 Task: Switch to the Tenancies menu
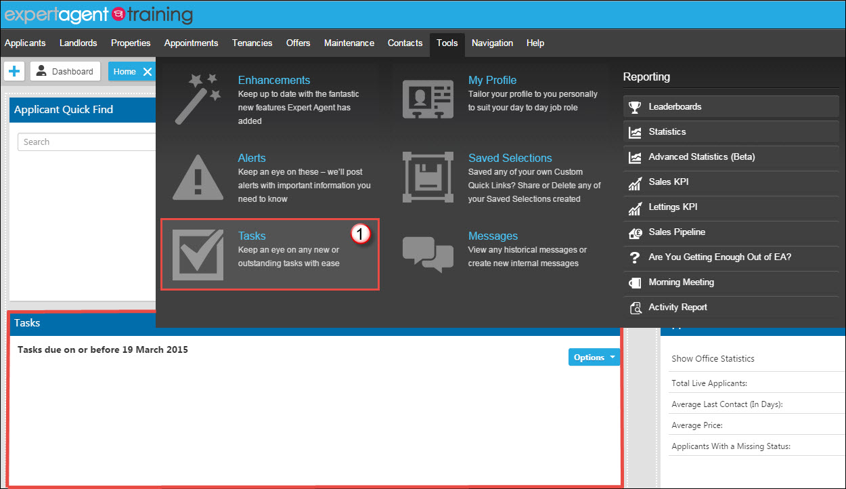[252, 43]
